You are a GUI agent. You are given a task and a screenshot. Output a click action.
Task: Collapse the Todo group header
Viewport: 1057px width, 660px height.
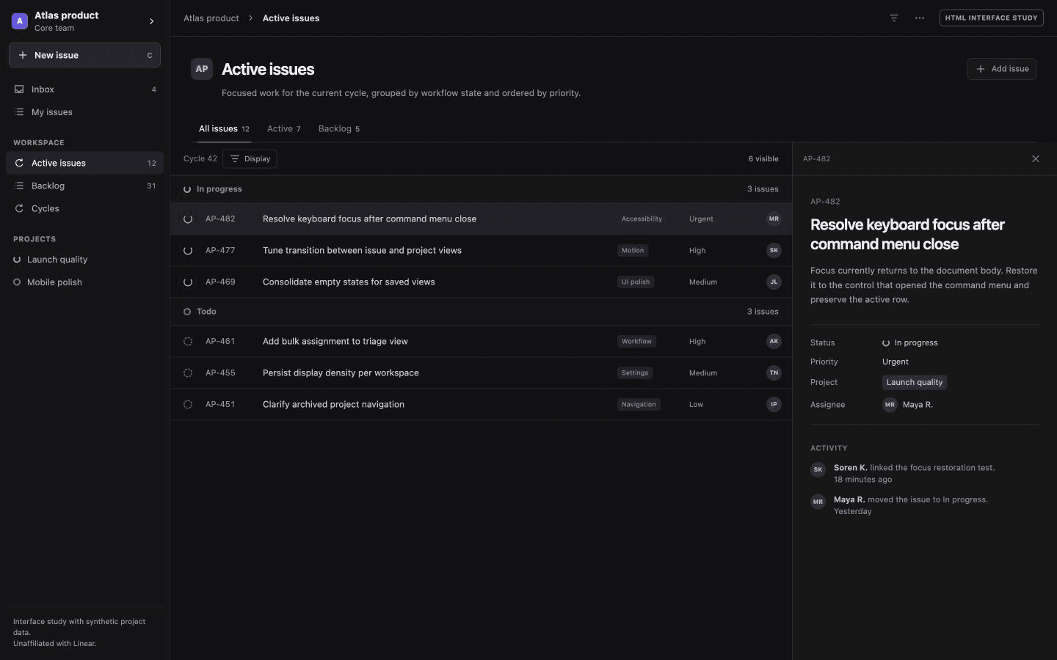click(481, 312)
